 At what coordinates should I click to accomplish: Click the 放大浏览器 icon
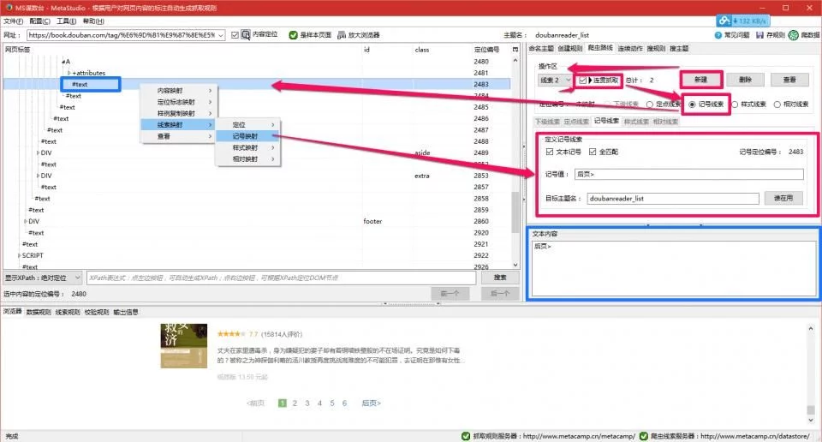(x=342, y=35)
